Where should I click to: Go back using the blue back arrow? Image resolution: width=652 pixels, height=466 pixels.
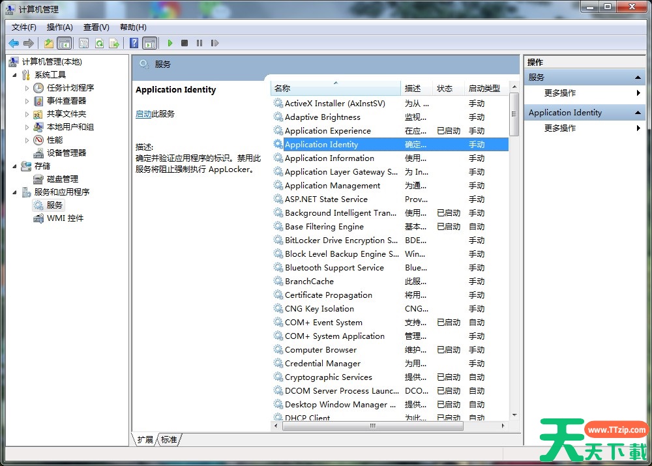[x=14, y=43]
